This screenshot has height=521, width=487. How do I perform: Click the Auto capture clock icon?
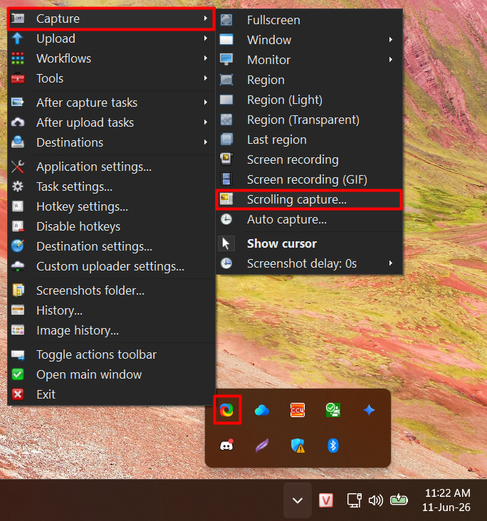226,219
